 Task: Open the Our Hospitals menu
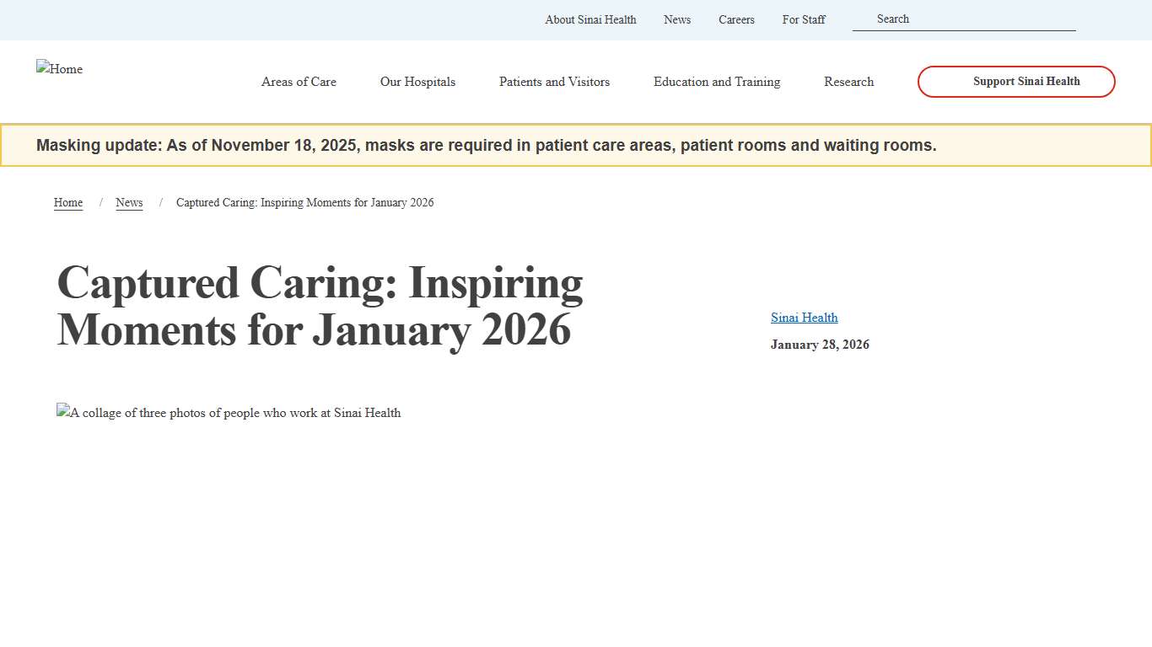pyautogui.click(x=417, y=82)
